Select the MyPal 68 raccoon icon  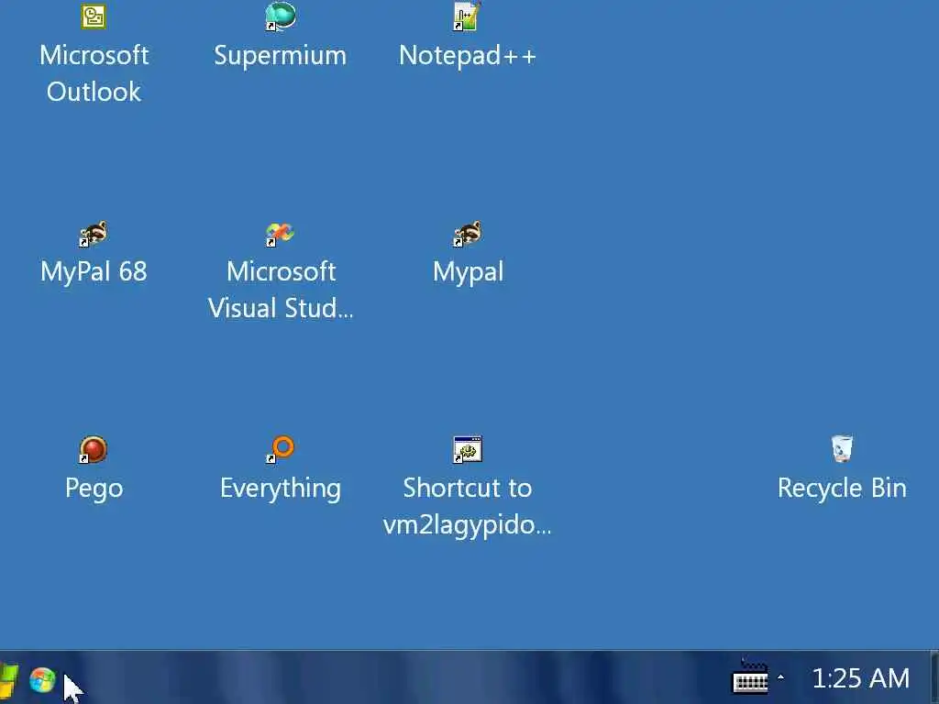pyautogui.click(x=94, y=234)
